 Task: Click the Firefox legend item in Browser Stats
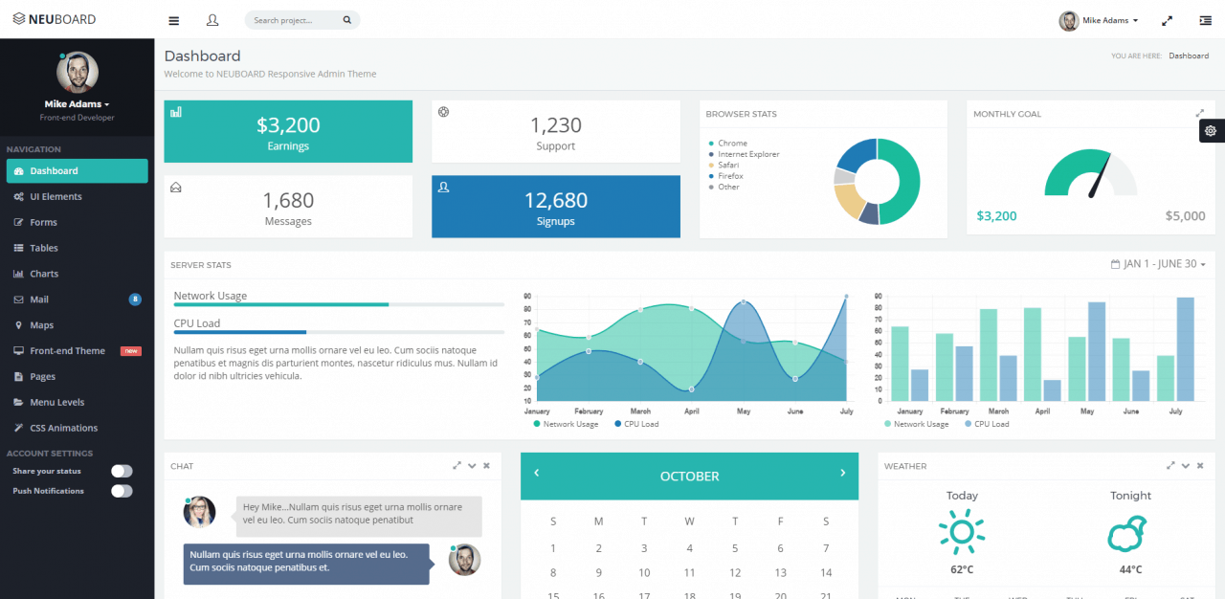[x=725, y=176]
